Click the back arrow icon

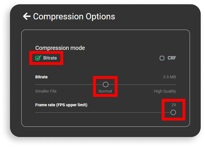pyautogui.click(x=27, y=16)
